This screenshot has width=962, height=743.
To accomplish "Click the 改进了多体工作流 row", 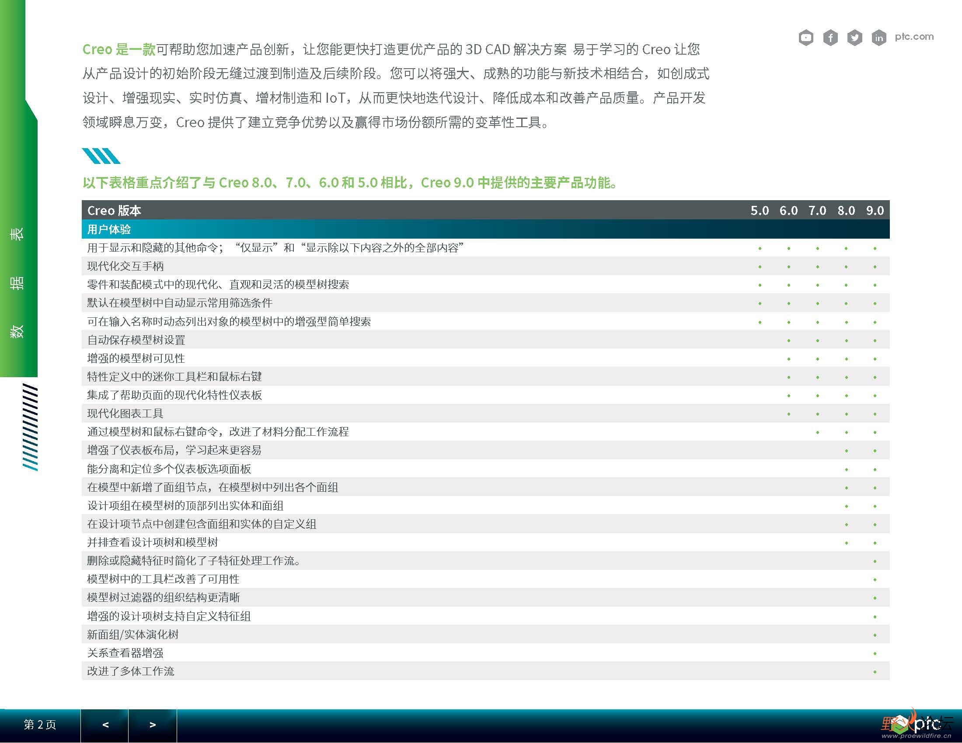I will coord(485,671).
